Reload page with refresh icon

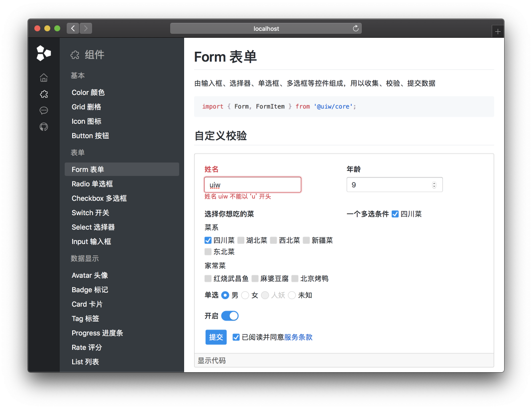coord(356,28)
